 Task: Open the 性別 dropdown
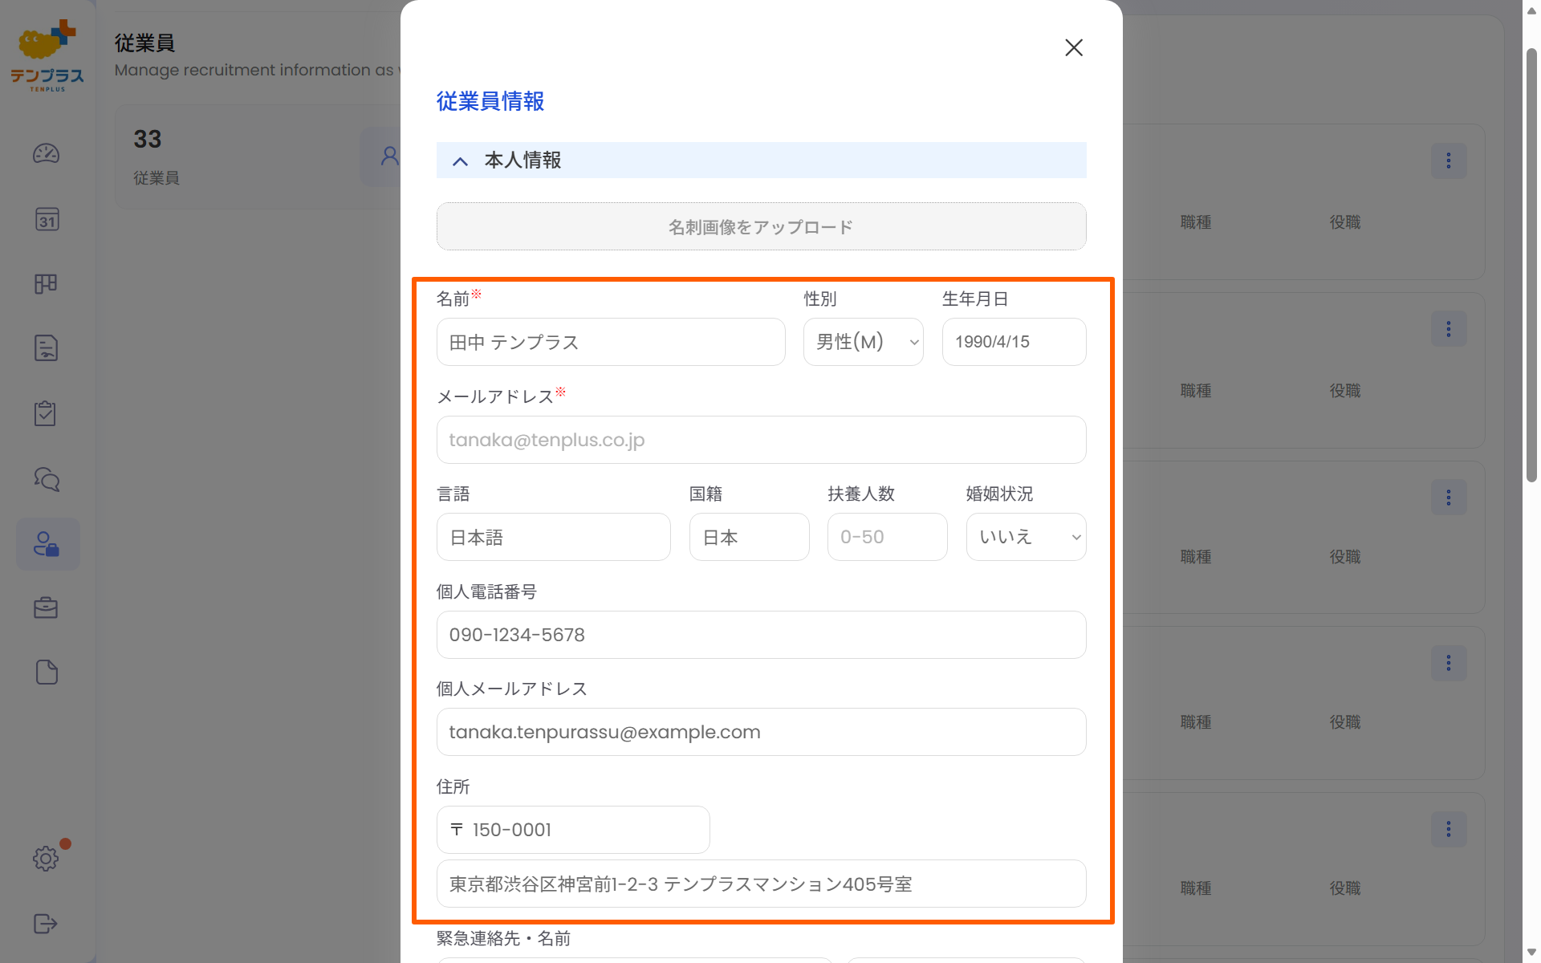pyautogui.click(x=864, y=342)
